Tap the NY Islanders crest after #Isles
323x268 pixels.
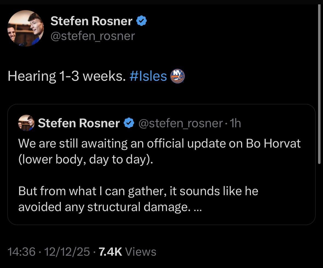tap(177, 76)
